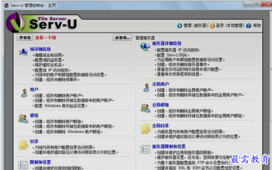Click the 全局群组 two-person icon
The height and width of the screenshot is (170, 272).
pyautogui.click(x=145, y=108)
